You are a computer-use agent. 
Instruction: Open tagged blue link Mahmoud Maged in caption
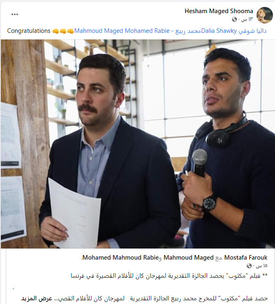pyautogui.click(x=99, y=31)
